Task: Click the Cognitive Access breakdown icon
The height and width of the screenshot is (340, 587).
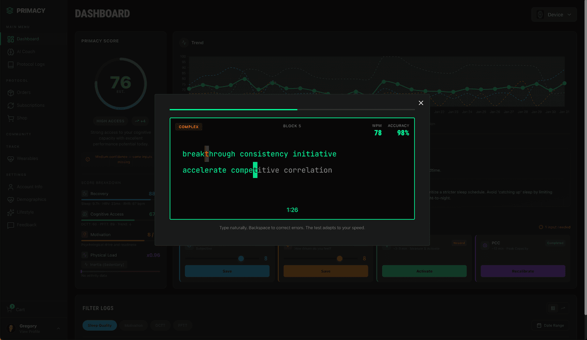Action: 85,214
